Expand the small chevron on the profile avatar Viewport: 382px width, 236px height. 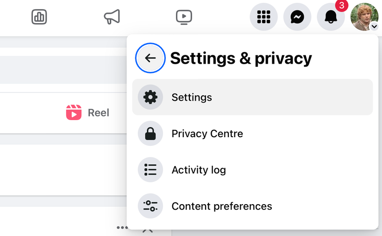[x=374, y=27]
